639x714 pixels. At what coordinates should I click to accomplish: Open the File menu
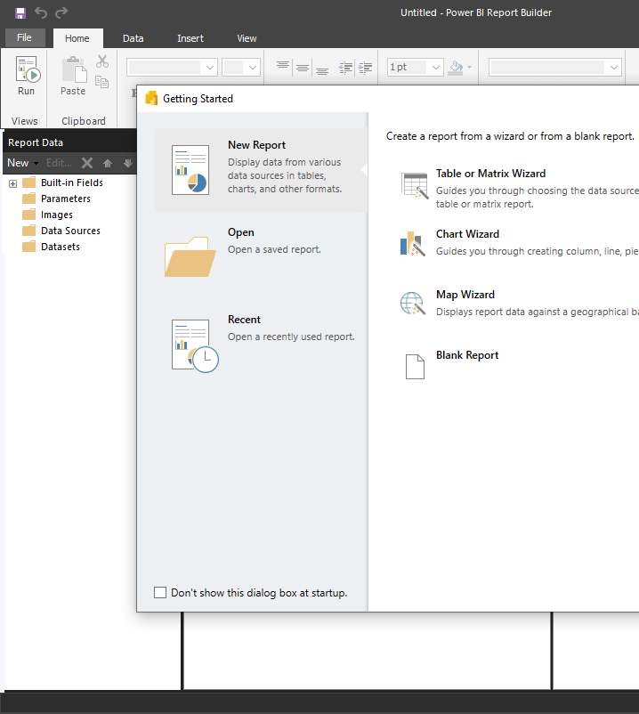[24, 38]
